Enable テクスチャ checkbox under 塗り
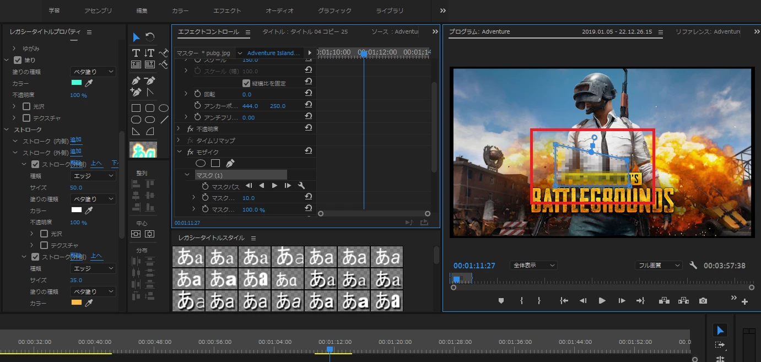 click(x=26, y=118)
